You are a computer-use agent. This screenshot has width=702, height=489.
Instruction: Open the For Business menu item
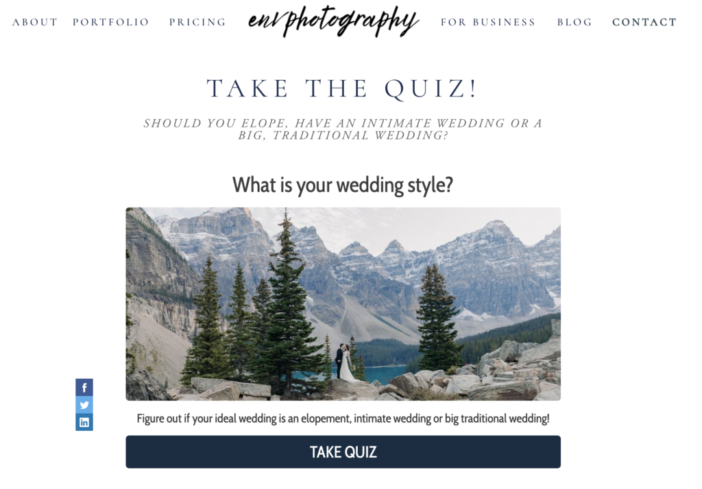click(488, 22)
